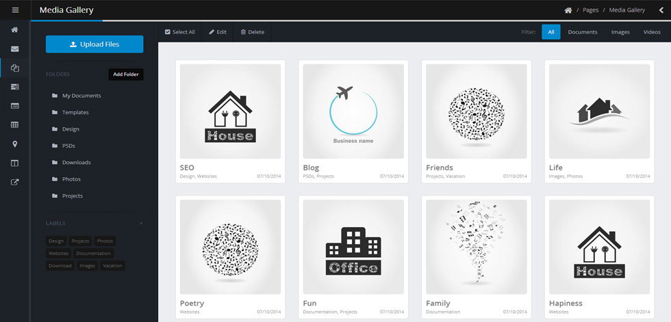Open the Family notes swirl thumbnail
This screenshot has width=671, height=322.
477,247
